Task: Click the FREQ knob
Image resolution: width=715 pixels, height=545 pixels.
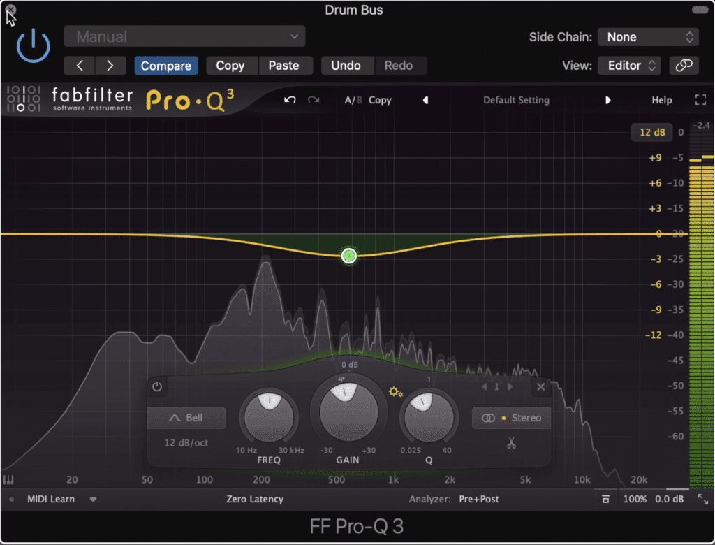Action: [x=269, y=416]
